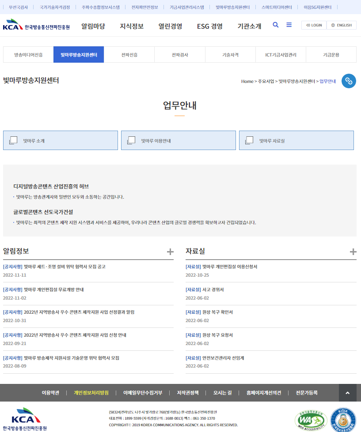361x432 pixels.
Task: Open notice 빛마루 세트·조명 설비 위탁 협력사 모집 공고
Action: pos(65,267)
